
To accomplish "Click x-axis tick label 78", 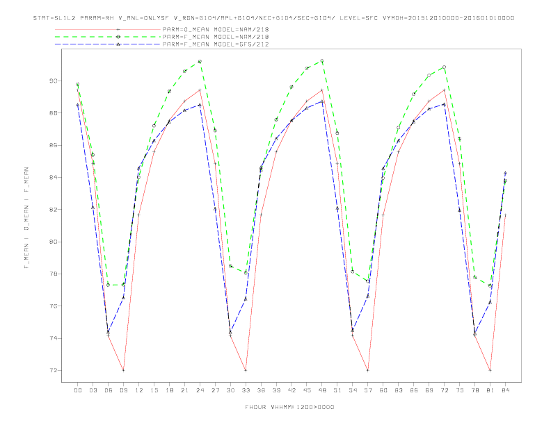I will click(x=475, y=390).
